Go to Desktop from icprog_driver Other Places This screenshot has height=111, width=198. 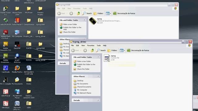(79, 80)
